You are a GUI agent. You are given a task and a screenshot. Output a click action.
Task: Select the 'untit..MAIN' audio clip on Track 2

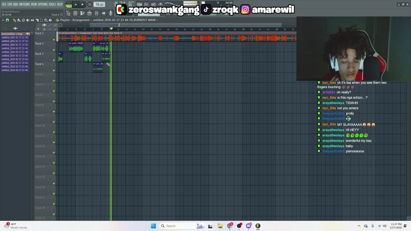76,47
